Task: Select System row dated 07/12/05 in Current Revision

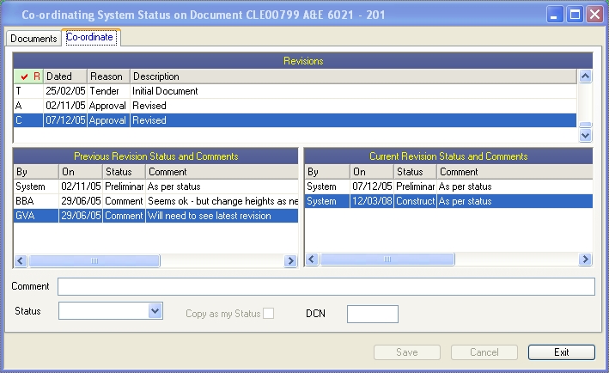Action: (448, 186)
